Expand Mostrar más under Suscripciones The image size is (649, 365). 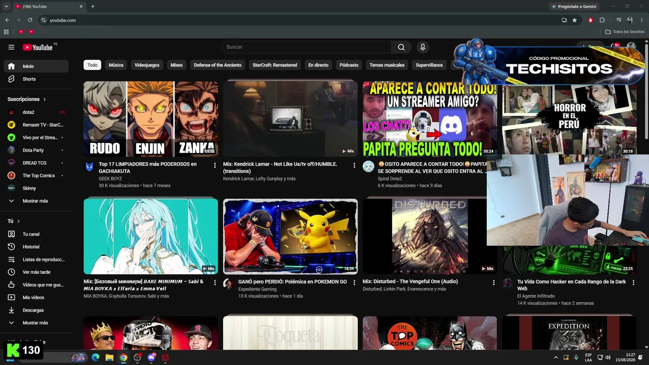(36, 201)
